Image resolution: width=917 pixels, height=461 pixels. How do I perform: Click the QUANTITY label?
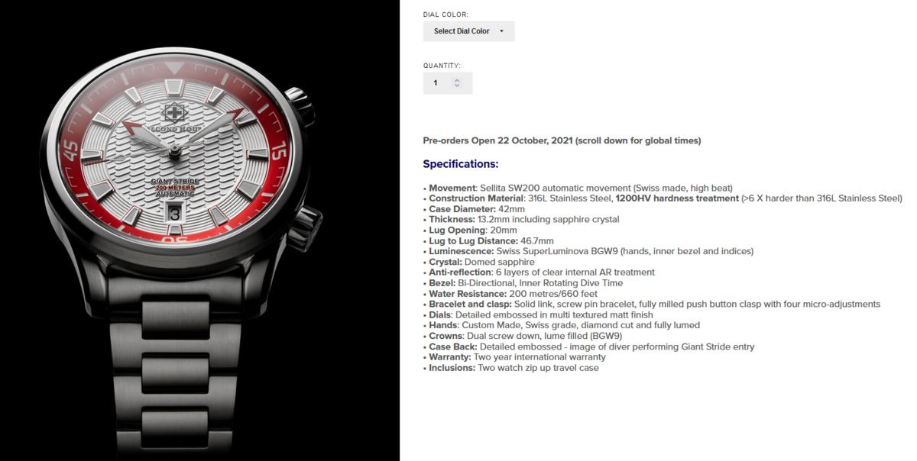(x=442, y=66)
